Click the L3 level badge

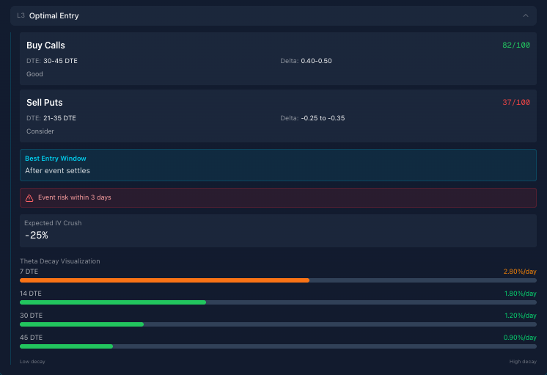pyautogui.click(x=21, y=15)
